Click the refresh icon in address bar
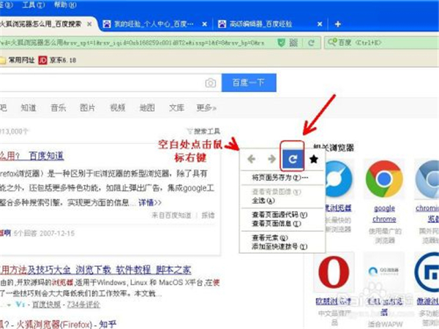439x329 pixels. (x=311, y=43)
